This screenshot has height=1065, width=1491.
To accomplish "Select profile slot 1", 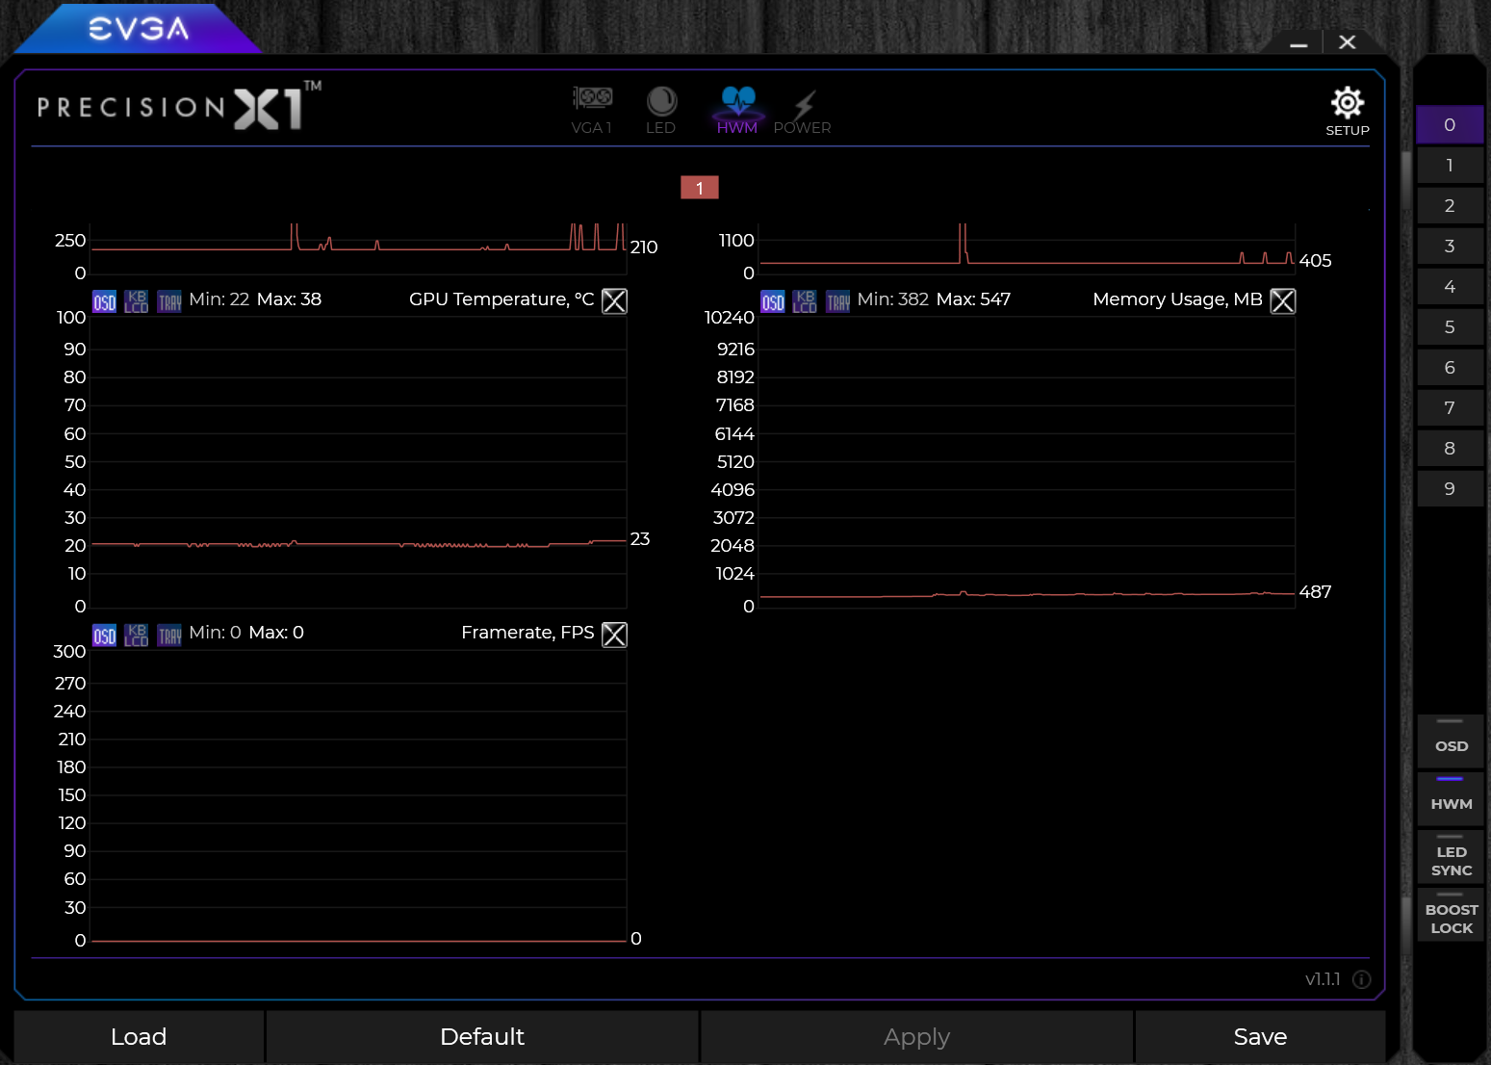I will 1450,166.
